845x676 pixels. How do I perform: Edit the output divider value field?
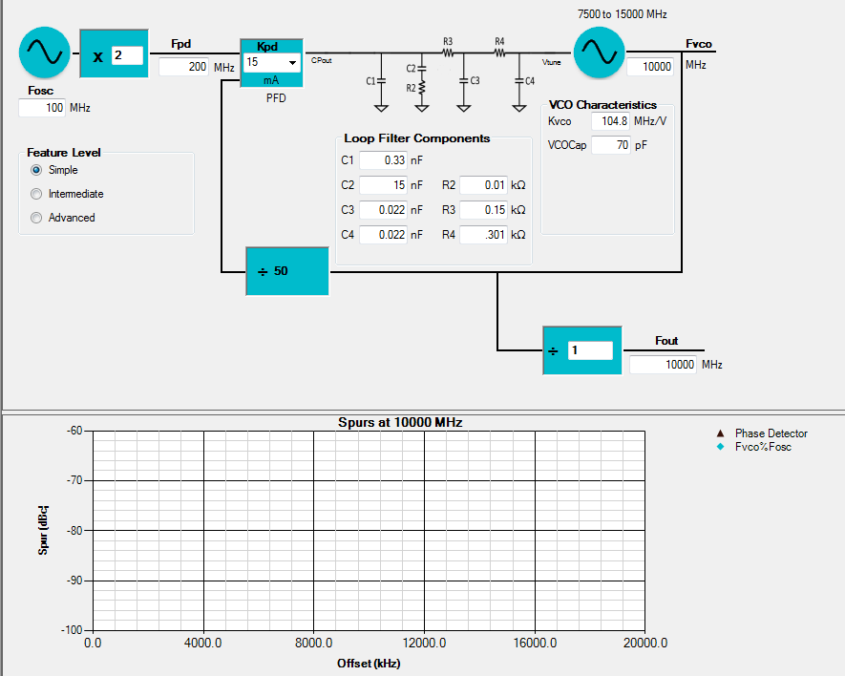(x=590, y=350)
